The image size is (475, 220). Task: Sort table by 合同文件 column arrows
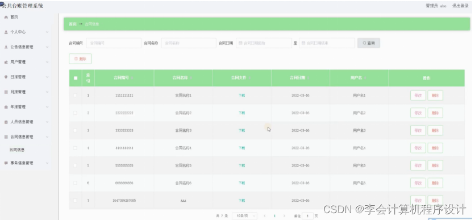tap(249, 78)
